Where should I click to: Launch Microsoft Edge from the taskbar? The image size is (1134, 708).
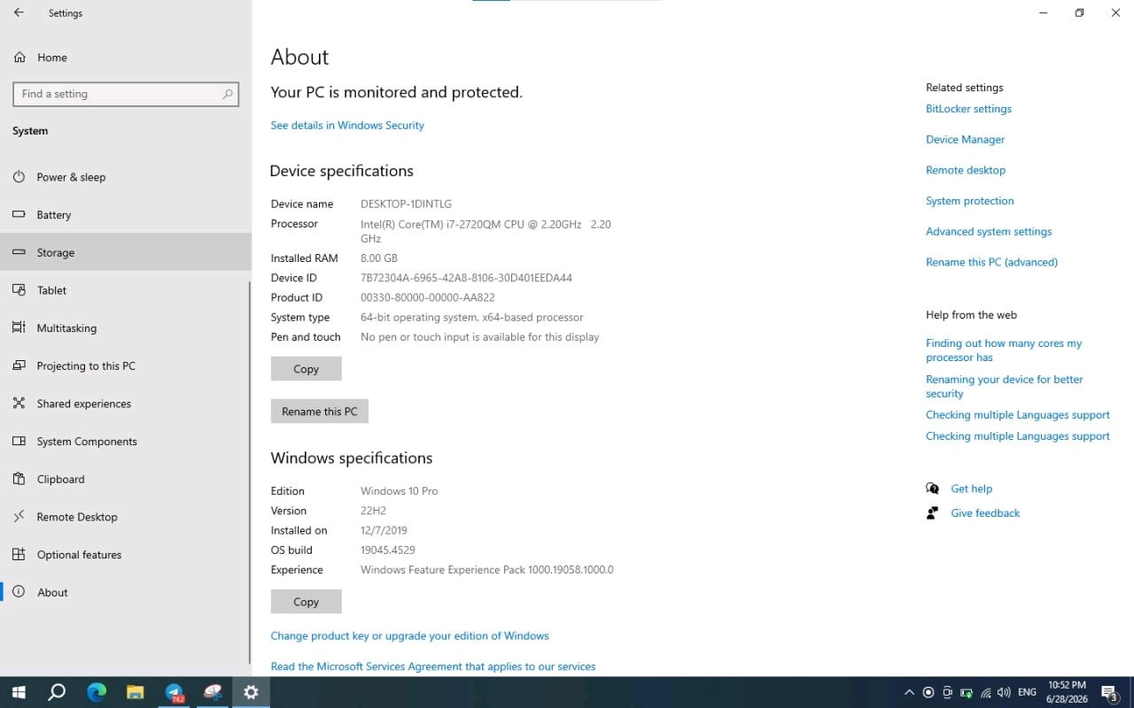click(96, 692)
